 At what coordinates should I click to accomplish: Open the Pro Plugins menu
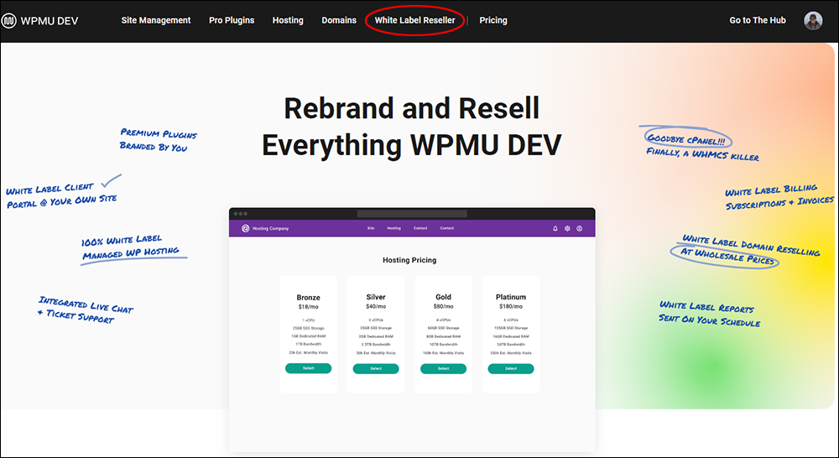[x=232, y=20]
